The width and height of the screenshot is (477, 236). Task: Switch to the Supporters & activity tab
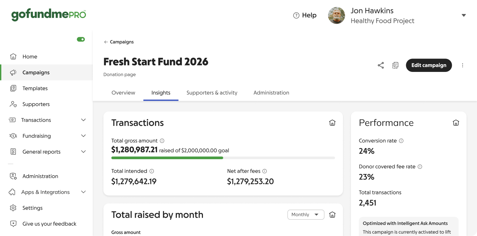point(211,93)
